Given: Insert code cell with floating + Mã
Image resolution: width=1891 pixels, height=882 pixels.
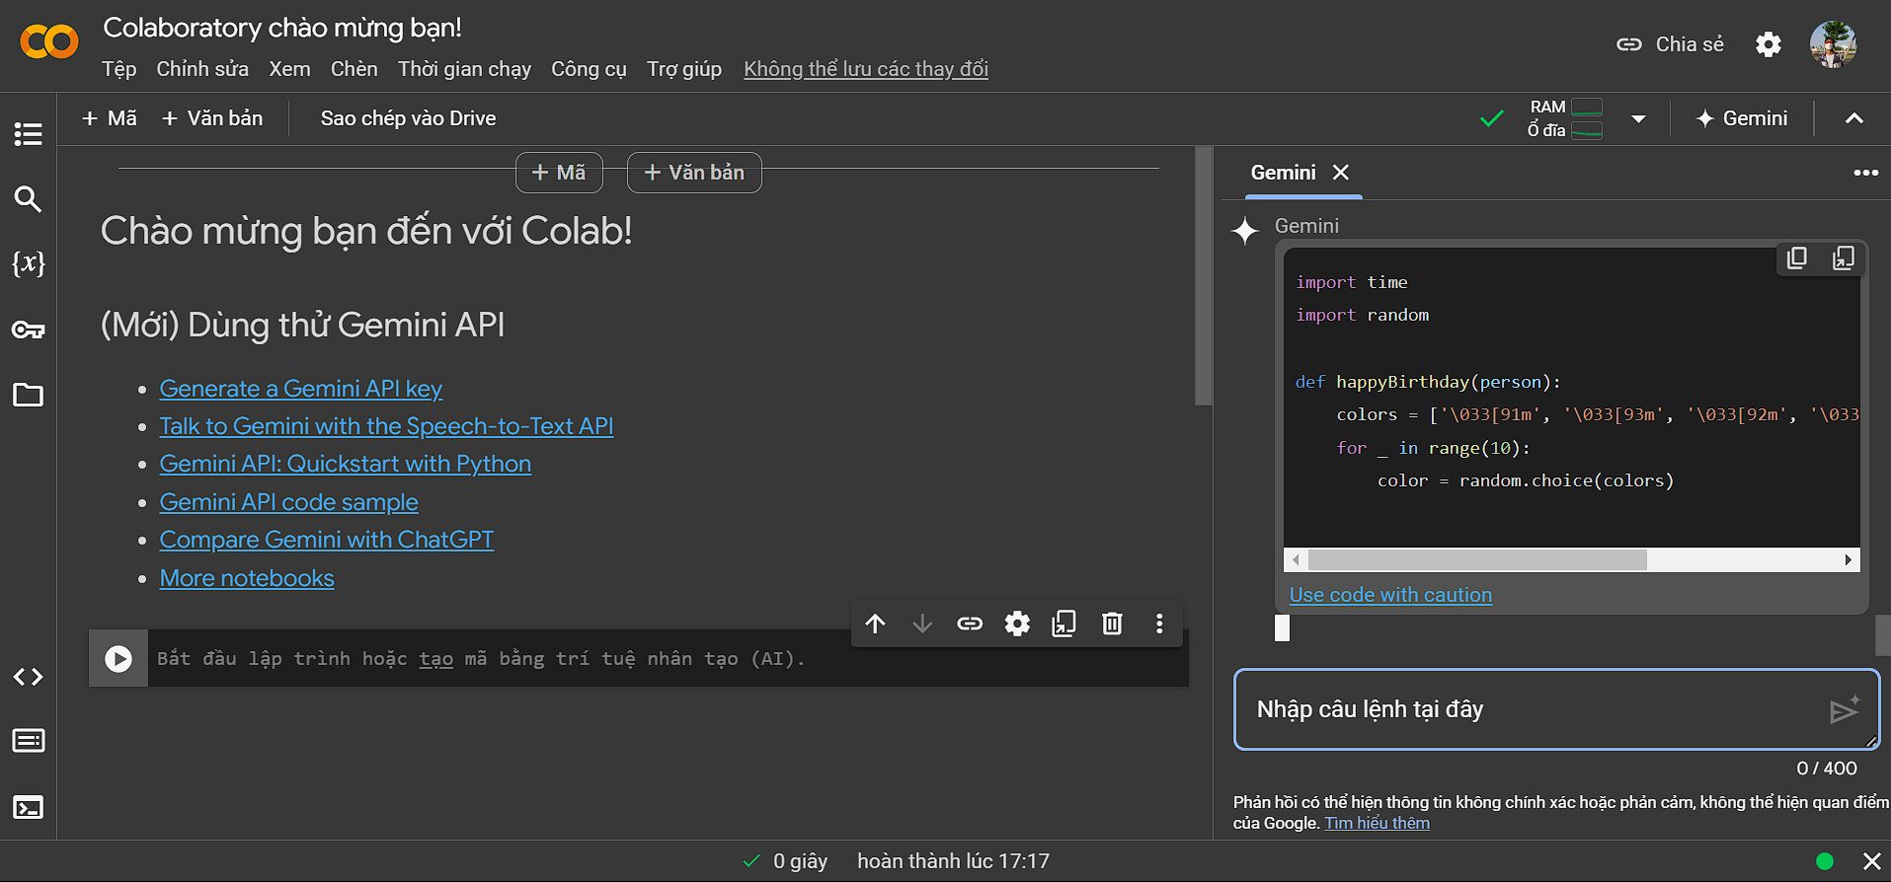Looking at the screenshot, I should pyautogui.click(x=559, y=173).
